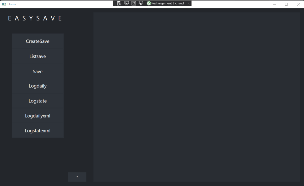Select the Home page title

pyautogui.click(x=12, y=4)
